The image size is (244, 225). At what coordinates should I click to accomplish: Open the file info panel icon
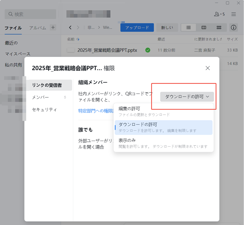pos(234,27)
